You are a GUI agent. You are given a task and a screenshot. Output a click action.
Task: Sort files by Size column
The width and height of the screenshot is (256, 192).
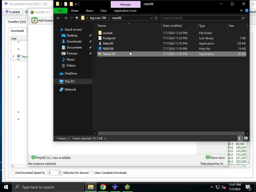click(x=231, y=26)
